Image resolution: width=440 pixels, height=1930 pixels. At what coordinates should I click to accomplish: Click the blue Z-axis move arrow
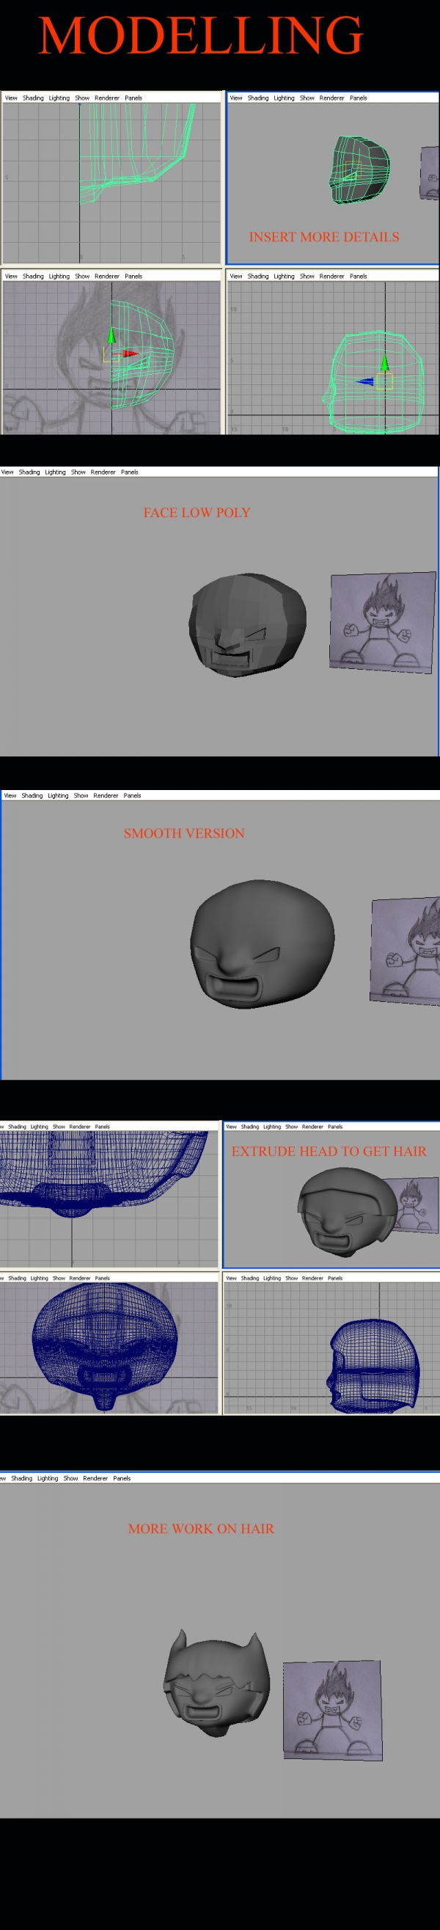point(364,381)
